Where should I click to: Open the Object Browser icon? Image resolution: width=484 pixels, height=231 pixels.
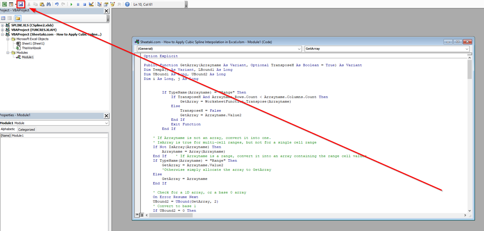click(112, 4)
